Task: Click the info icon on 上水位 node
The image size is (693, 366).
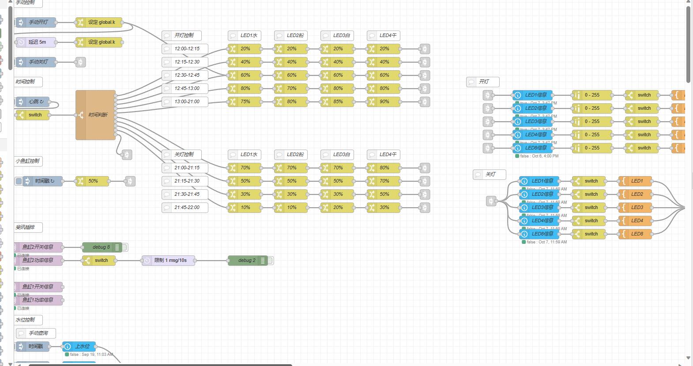Action: pyautogui.click(x=68, y=347)
